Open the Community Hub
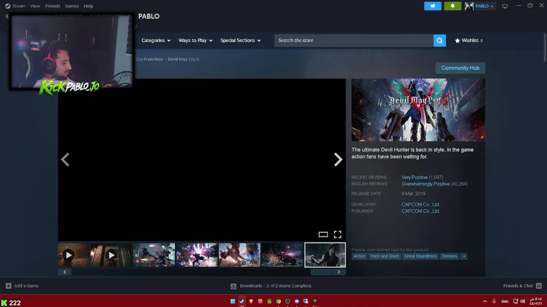This screenshot has width=547, height=307. [x=460, y=68]
